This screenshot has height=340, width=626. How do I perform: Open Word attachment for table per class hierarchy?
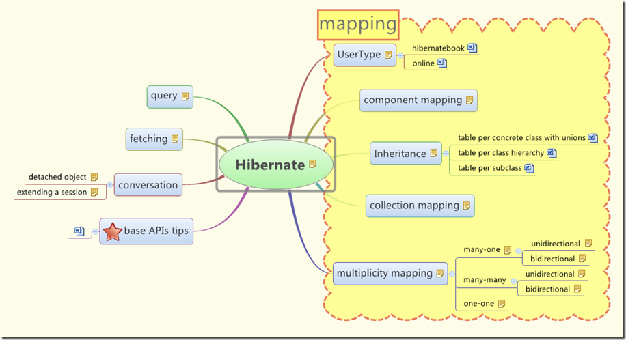click(552, 153)
